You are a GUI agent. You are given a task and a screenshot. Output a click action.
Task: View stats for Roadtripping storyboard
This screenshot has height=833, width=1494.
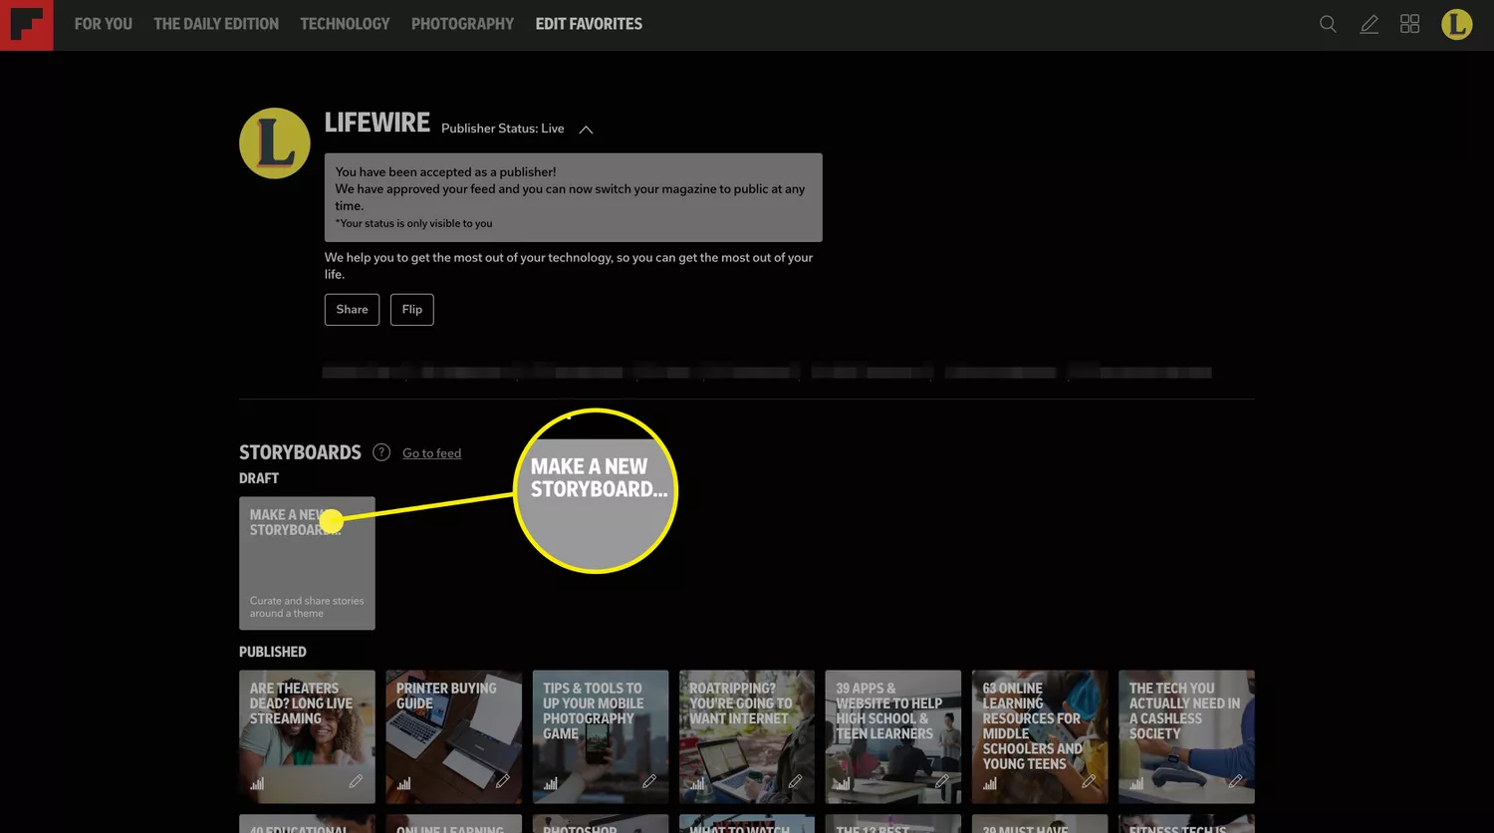point(697,783)
